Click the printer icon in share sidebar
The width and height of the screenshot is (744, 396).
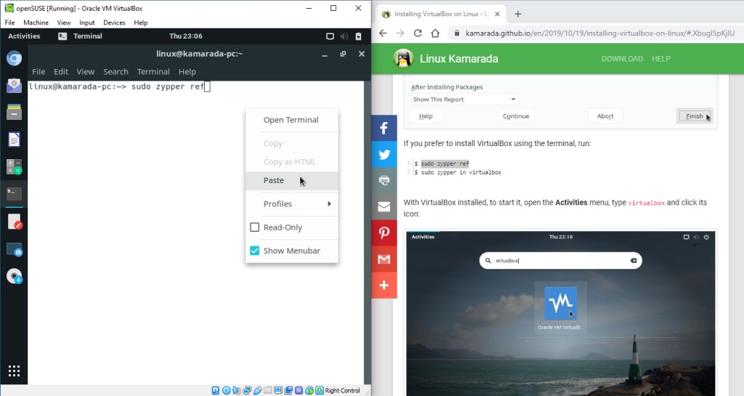tap(384, 180)
